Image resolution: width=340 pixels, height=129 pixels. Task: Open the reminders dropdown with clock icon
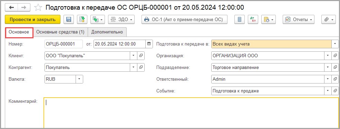pyautogui.click(x=269, y=20)
